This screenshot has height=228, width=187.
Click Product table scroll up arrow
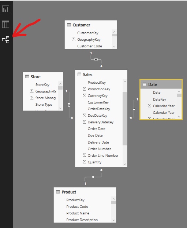tap(114, 199)
